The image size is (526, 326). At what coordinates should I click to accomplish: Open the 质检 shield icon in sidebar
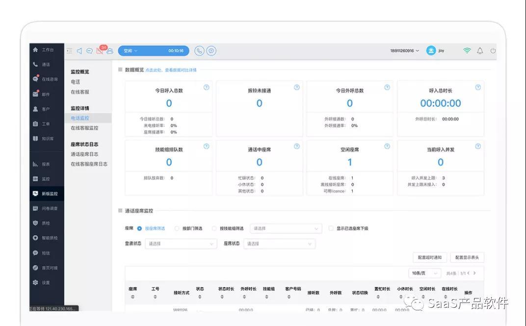click(35, 223)
